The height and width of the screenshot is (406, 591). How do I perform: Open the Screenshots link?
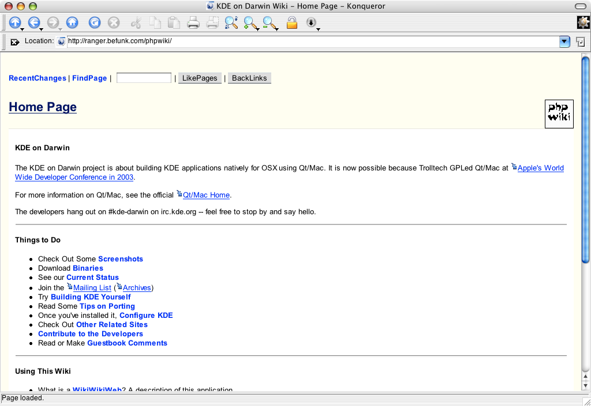pos(121,259)
